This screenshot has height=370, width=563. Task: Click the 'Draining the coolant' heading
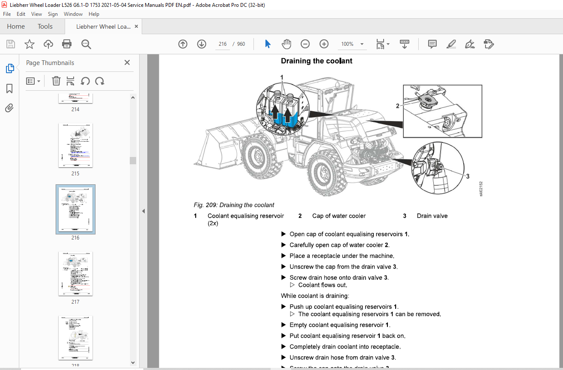tap(316, 61)
